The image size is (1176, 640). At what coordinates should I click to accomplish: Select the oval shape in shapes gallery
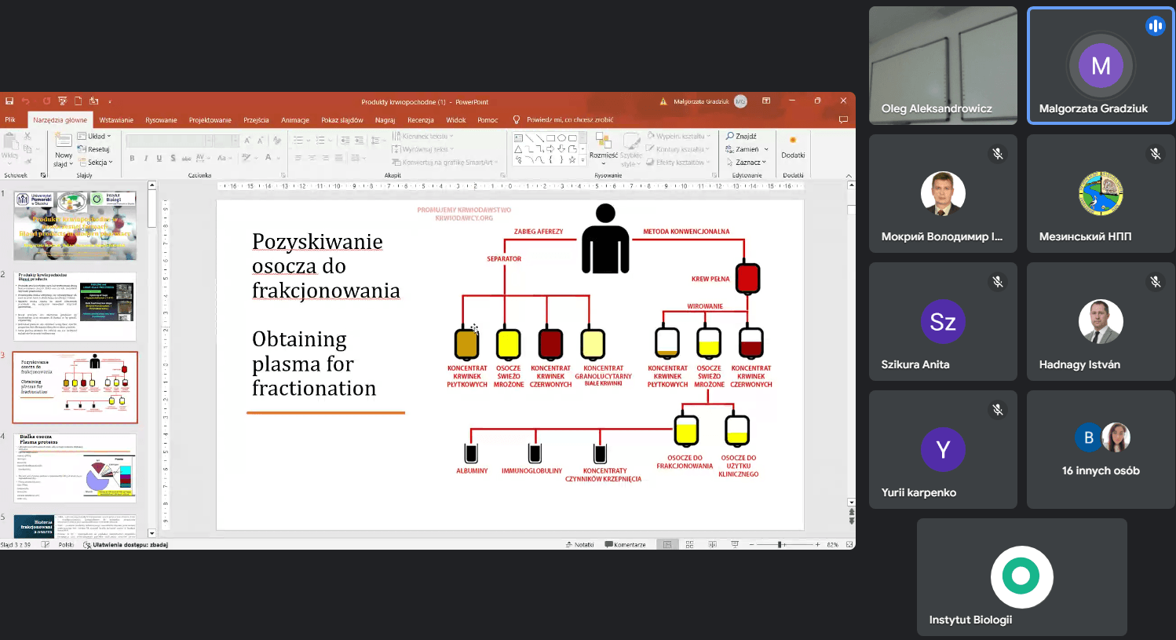tap(561, 138)
